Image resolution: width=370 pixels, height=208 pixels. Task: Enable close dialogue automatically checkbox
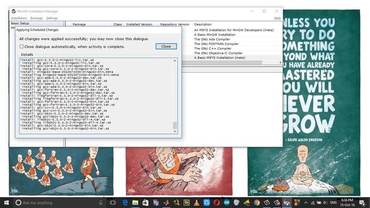pyautogui.click(x=21, y=46)
